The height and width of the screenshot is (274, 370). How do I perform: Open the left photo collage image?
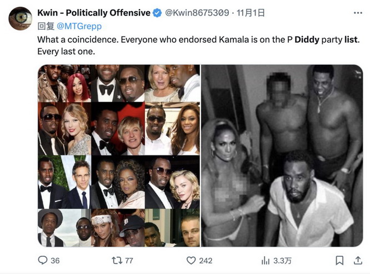(x=118, y=156)
